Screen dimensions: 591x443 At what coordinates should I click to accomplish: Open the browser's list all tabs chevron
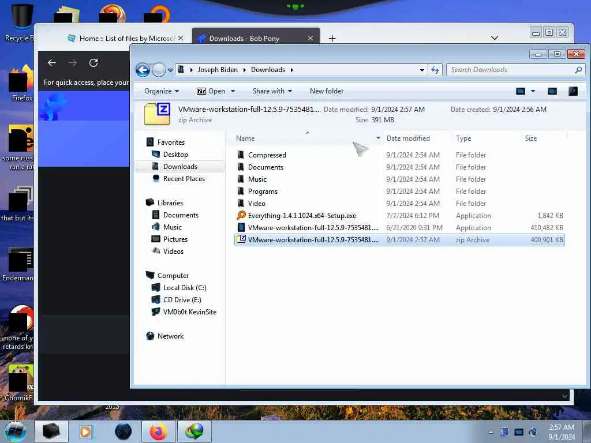tap(495, 38)
